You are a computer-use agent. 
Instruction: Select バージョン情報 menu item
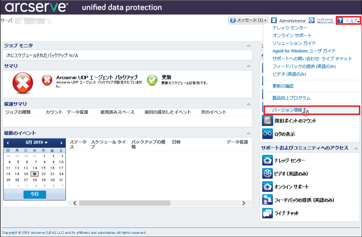(x=311, y=110)
